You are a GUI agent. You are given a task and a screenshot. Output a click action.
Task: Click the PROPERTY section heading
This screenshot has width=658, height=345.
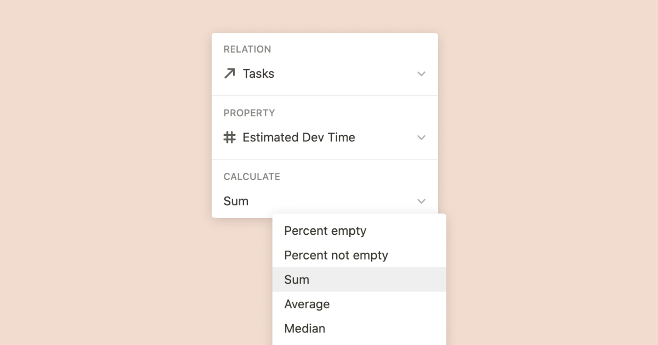tap(249, 113)
